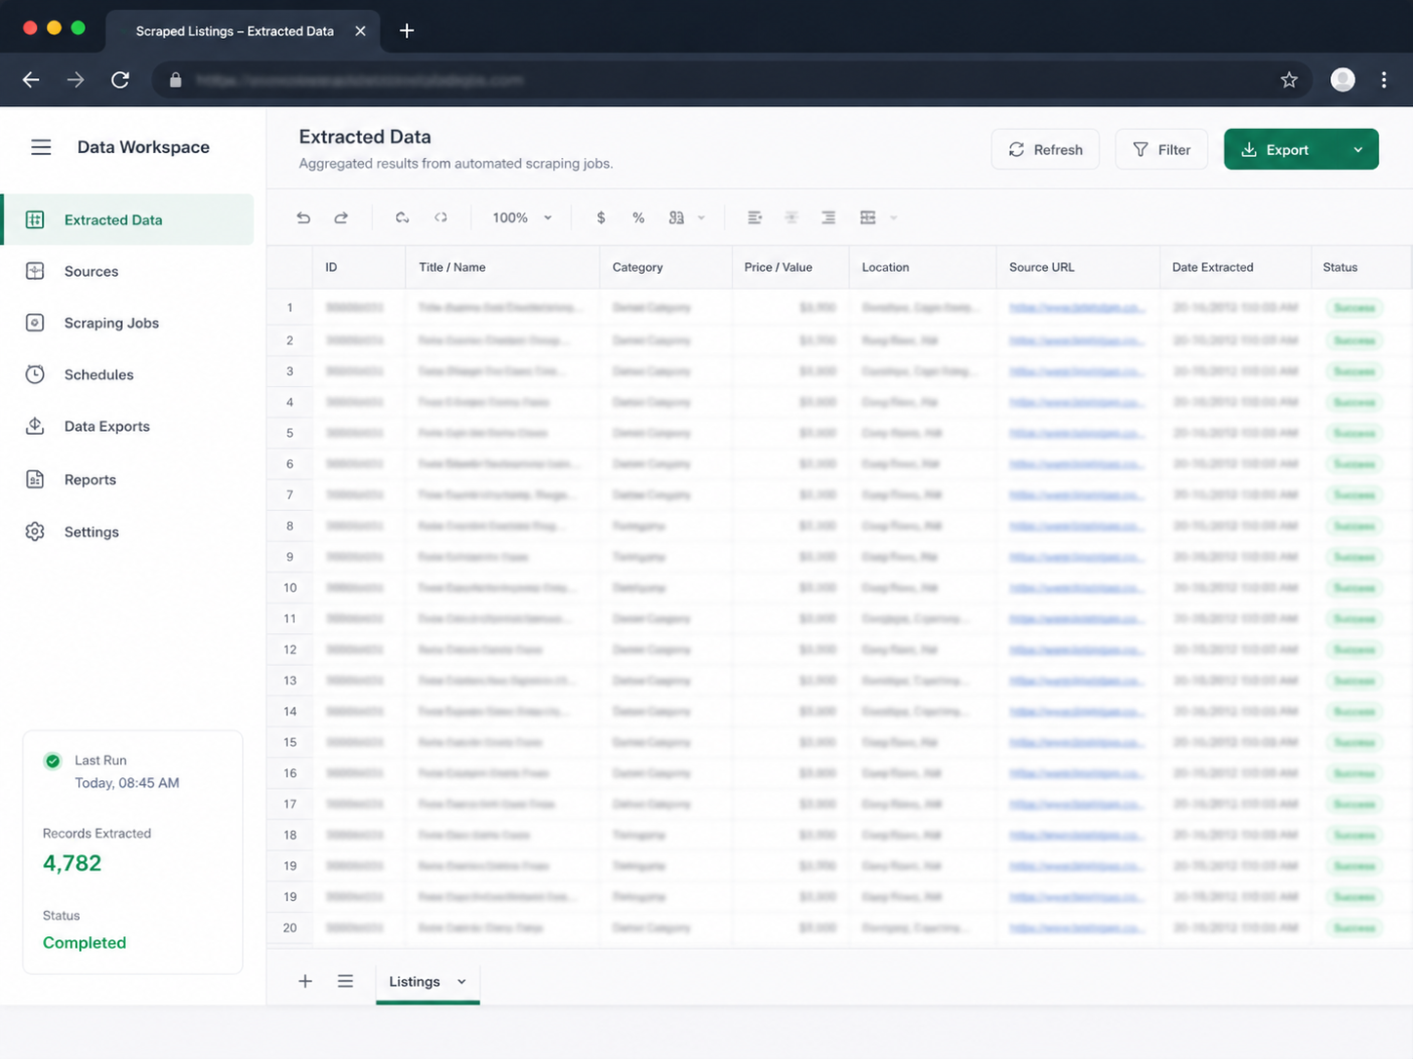Select row number 16 in the table
Image resolution: width=1413 pixels, height=1059 pixels.
click(290, 773)
